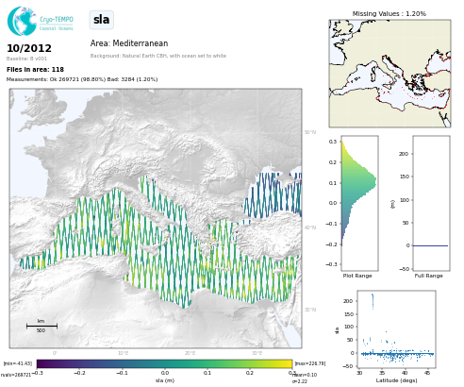Click the Files in area: 118 text
The height and width of the screenshot is (387, 464).
point(35,69)
